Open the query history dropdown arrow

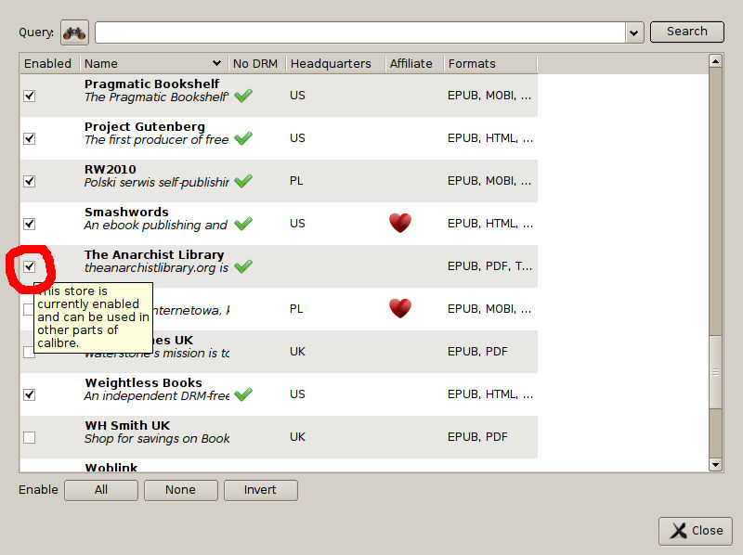(634, 32)
